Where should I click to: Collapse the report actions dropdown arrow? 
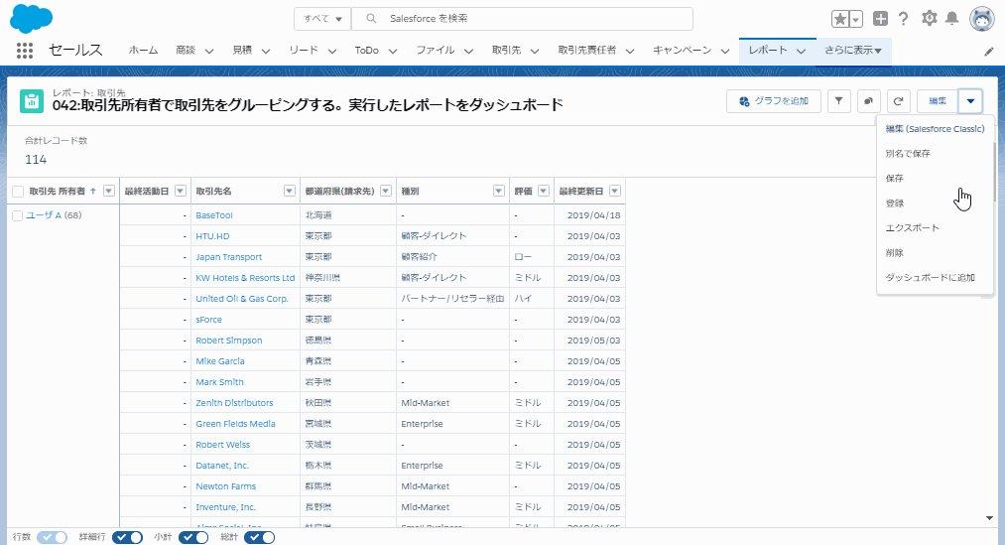970,100
